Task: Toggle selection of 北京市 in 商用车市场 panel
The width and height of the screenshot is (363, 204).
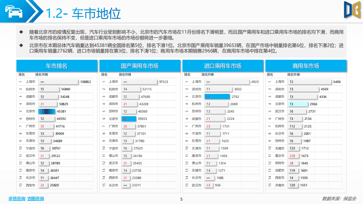Action: (x=297, y=104)
